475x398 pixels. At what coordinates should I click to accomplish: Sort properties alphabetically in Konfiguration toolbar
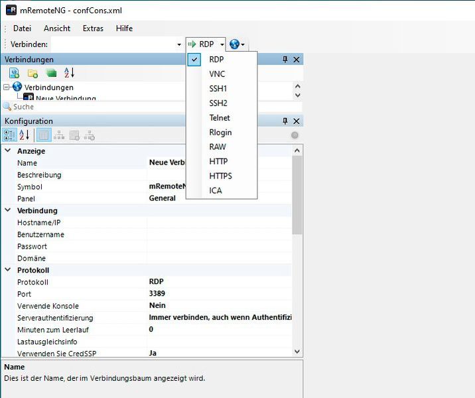coord(24,135)
